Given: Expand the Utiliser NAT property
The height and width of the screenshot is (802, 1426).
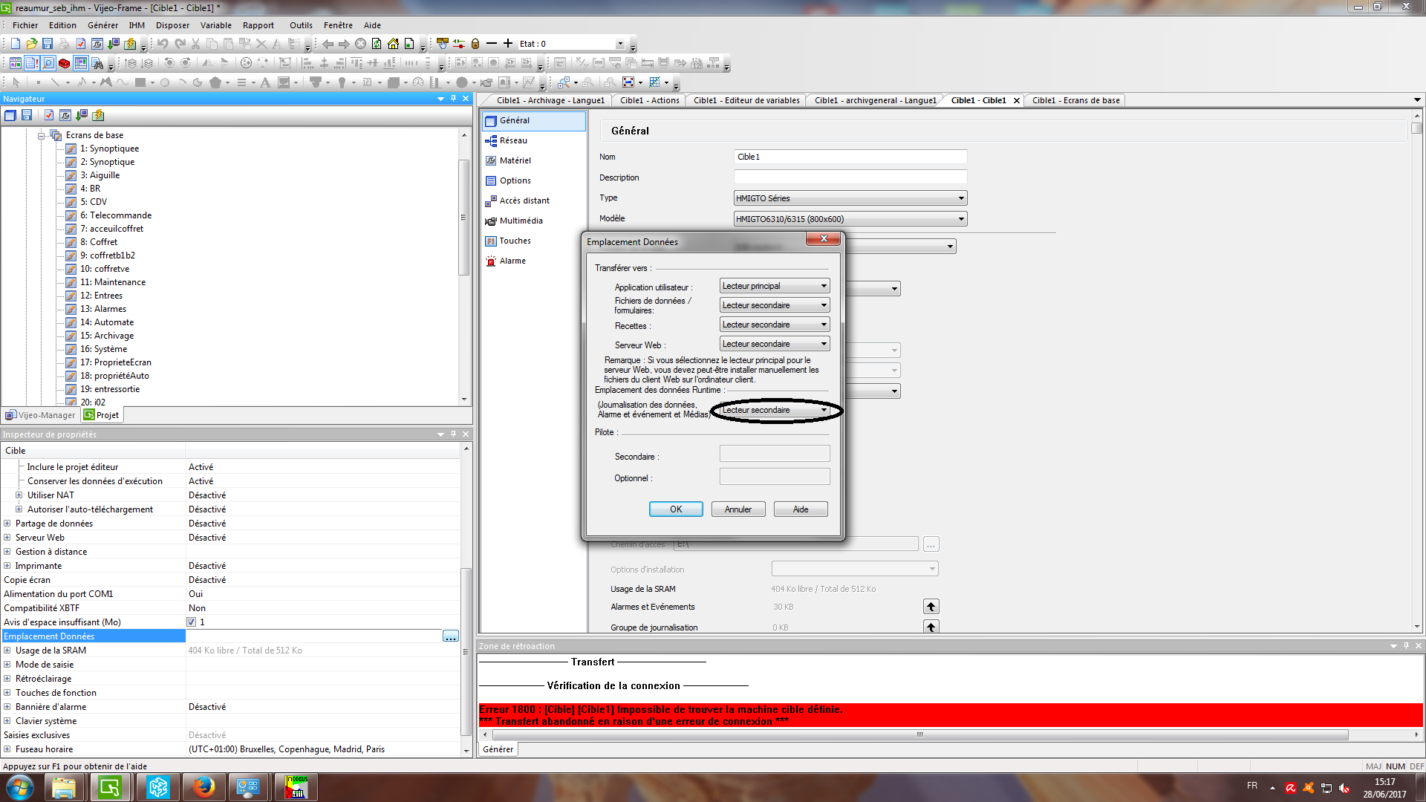Looking at the screenshot, I should point(19,495).
